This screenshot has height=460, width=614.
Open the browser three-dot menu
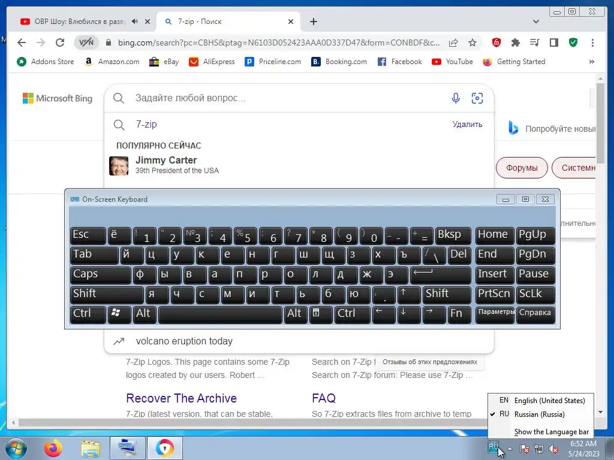592,43
